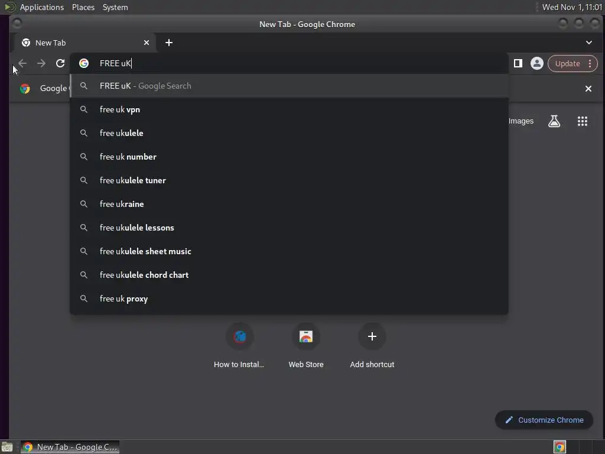
Task: Click the clock showing Wed Nov 1
Action: 572,7
